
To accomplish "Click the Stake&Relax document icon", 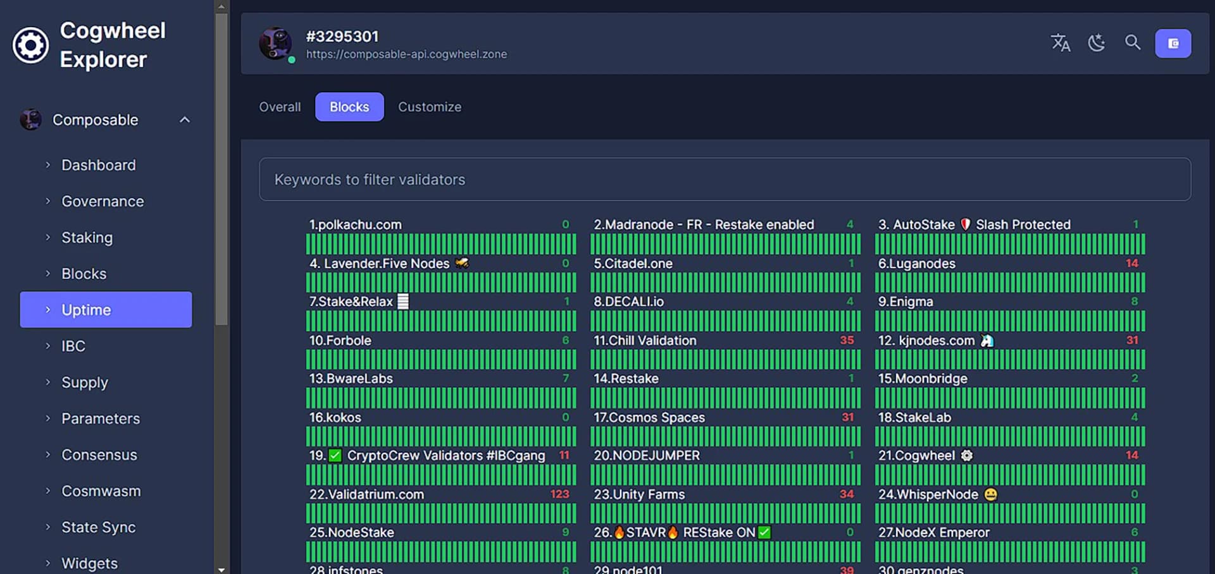I will 402,302.
